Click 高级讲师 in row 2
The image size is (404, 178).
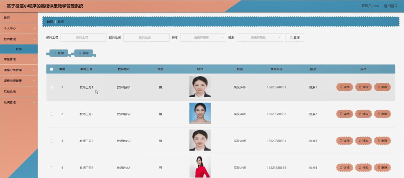[x=239, y=114]
